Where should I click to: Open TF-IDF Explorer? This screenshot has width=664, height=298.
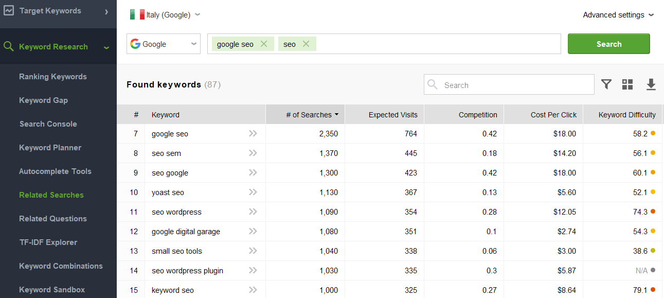48,242
